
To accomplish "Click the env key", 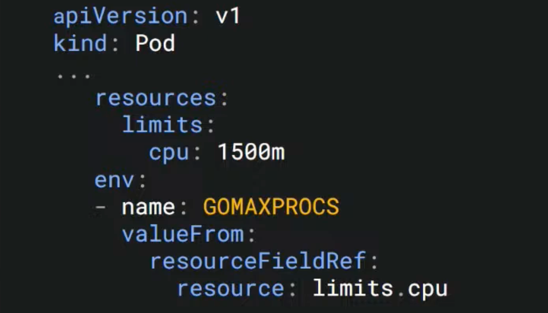I will (x=114, y=180).
